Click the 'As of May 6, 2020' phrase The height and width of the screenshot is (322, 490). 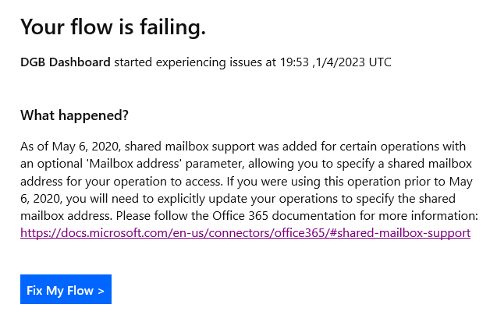tap(70, 147)
